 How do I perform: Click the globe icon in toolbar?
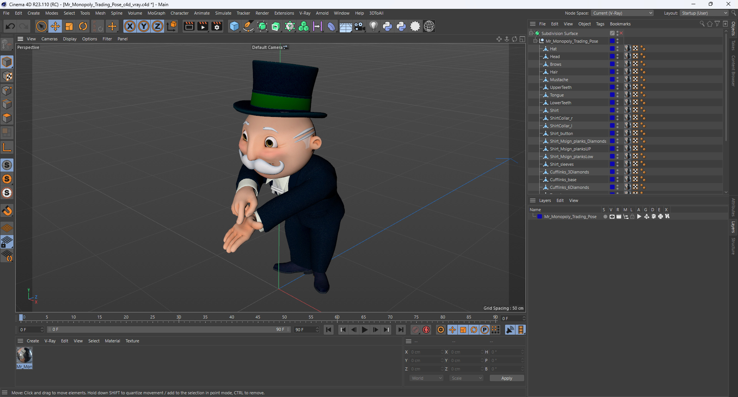(x=429, y=26)
